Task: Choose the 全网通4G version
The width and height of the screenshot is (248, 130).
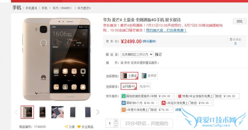Action: point(129,86)
